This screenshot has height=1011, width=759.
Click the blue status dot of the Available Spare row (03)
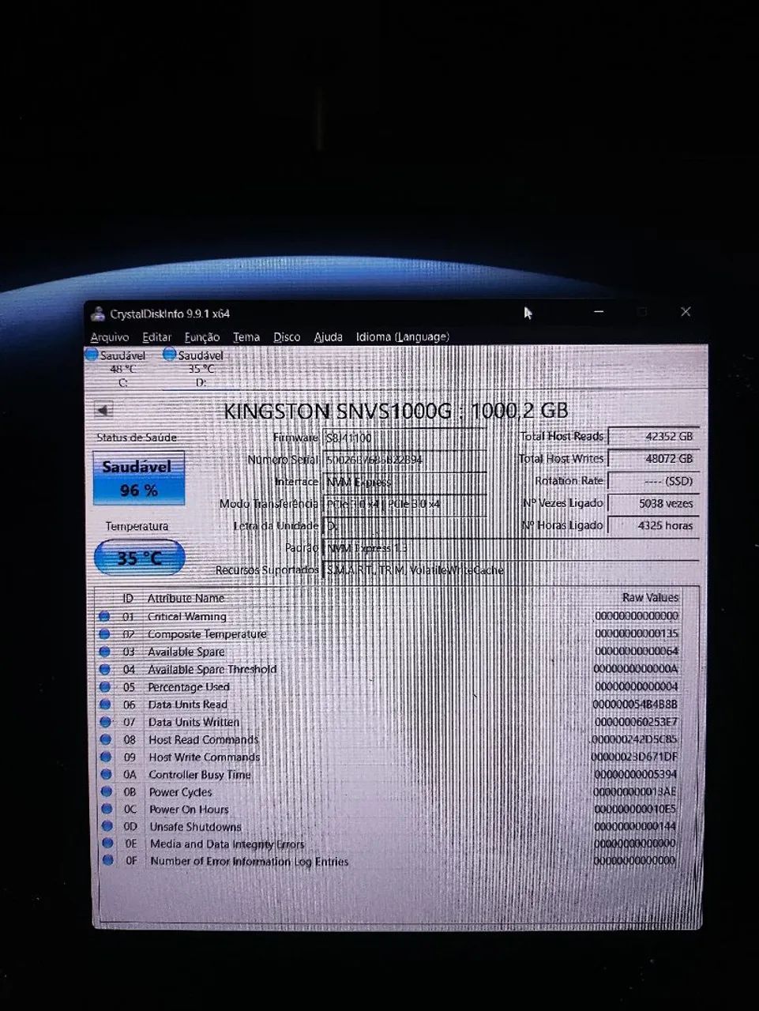tap(104, 652)
